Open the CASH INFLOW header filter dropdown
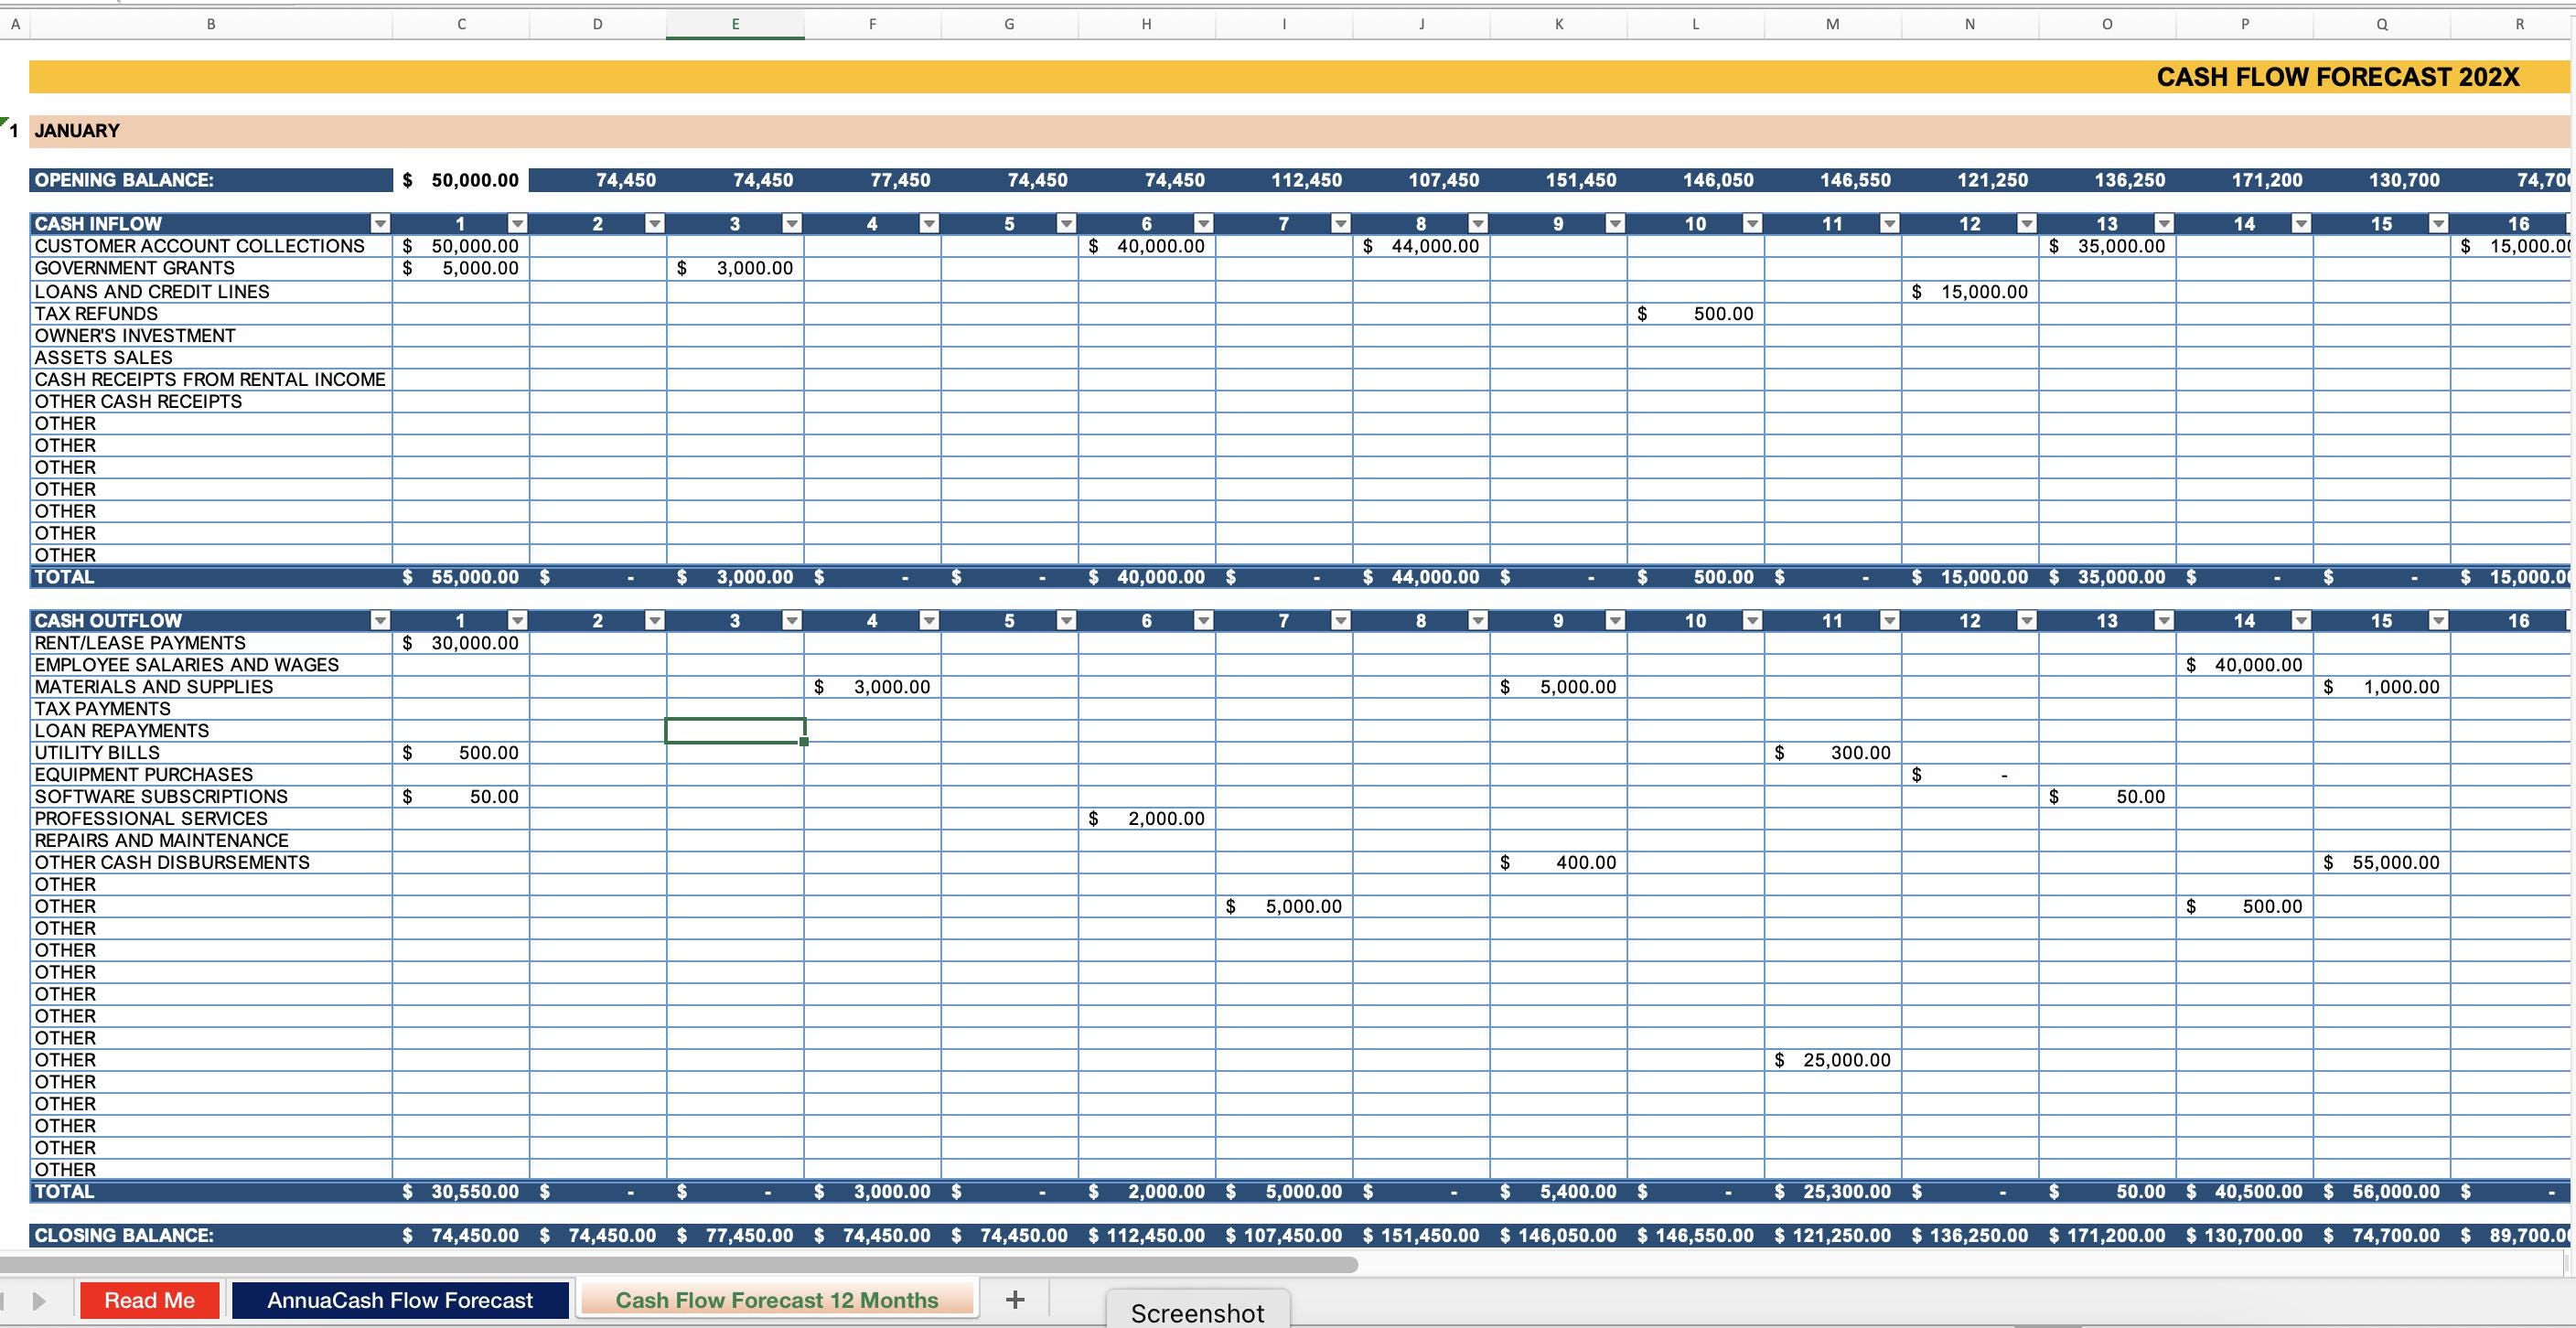 click(x=380, y=223)
